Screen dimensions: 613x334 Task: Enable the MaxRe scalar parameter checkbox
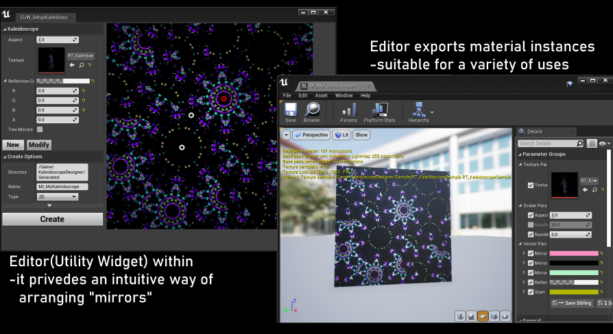point(531,224)
